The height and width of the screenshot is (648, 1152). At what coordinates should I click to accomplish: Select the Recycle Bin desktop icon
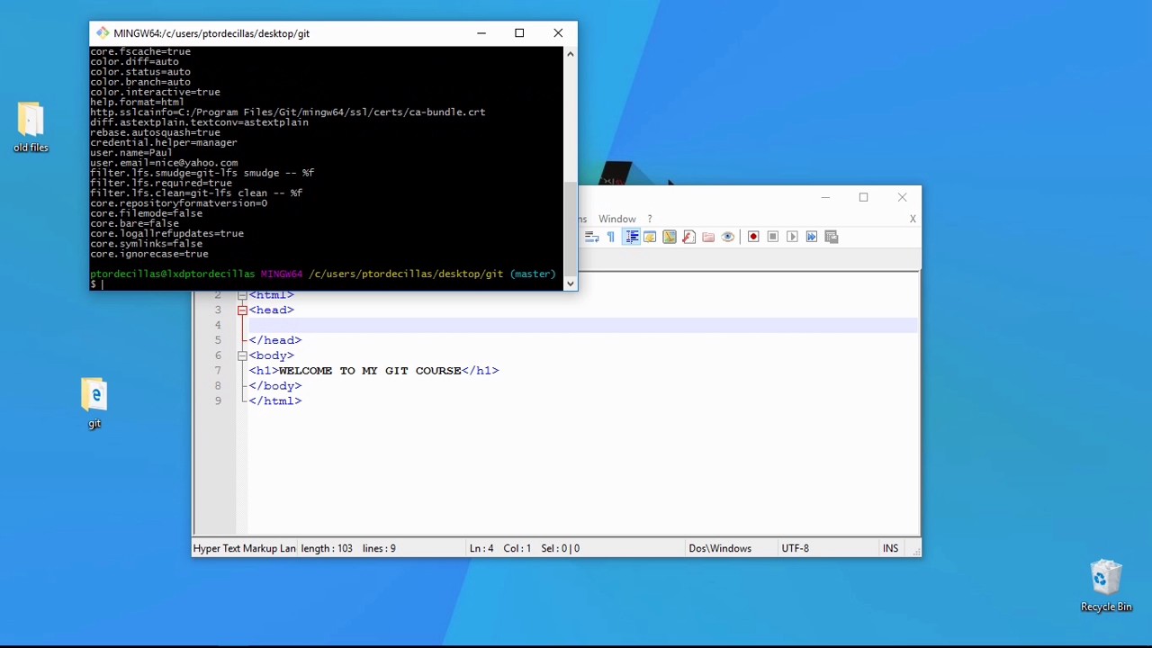pyautogui.click(x=1106, y=586)
